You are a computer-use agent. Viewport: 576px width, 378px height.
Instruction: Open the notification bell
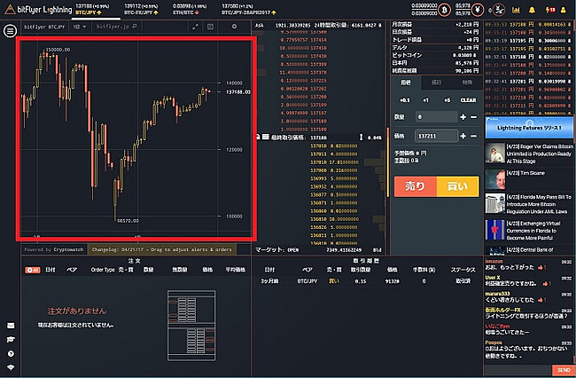pos(532,10)
